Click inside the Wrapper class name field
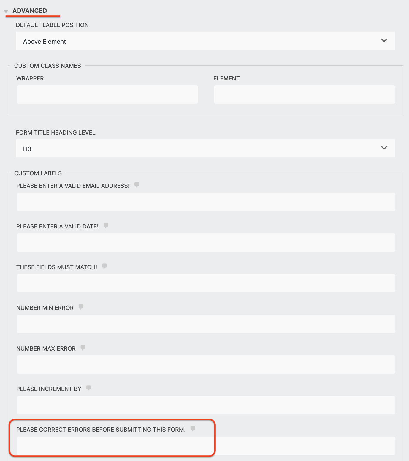Viewport: 409px width, 461px height. (x=107, y=94)
